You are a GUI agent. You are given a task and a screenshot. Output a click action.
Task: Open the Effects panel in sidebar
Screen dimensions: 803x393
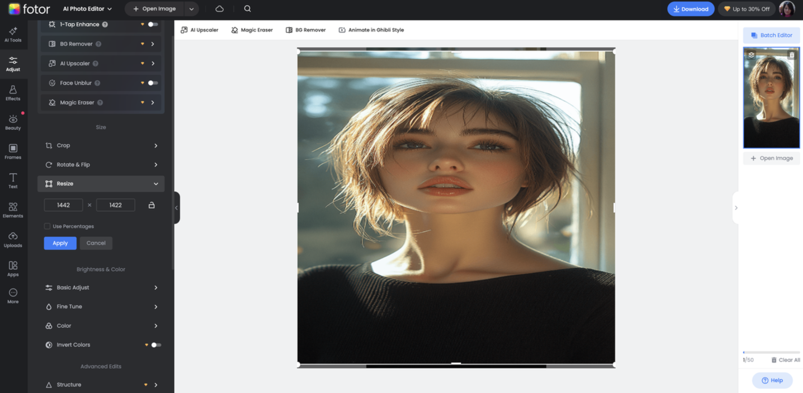pyautogui.click(x=13, y=93)
